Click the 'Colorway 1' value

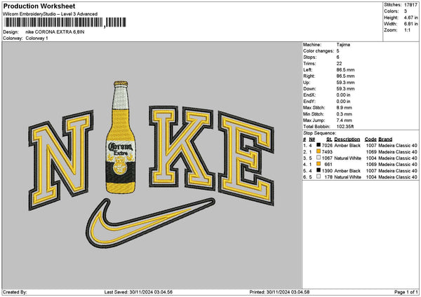pos(36,39)
